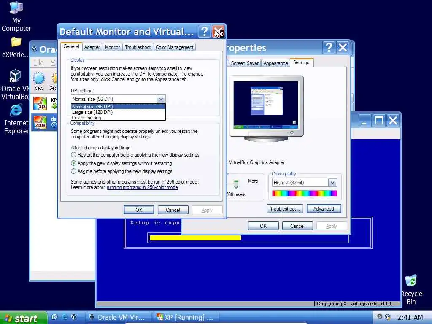Click Cancel in Default Monitor dialog
This screenshot has height=324, width=432.
point(173,210)
